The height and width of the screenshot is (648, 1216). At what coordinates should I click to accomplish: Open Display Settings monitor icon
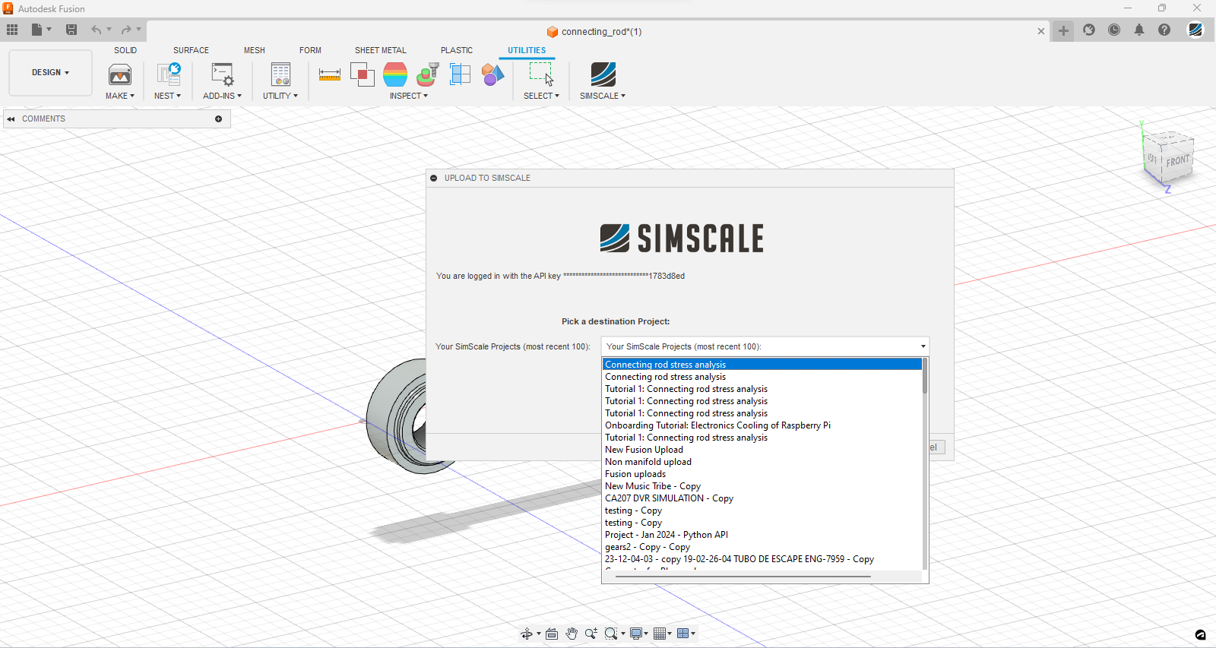click(x=636, y=634)
